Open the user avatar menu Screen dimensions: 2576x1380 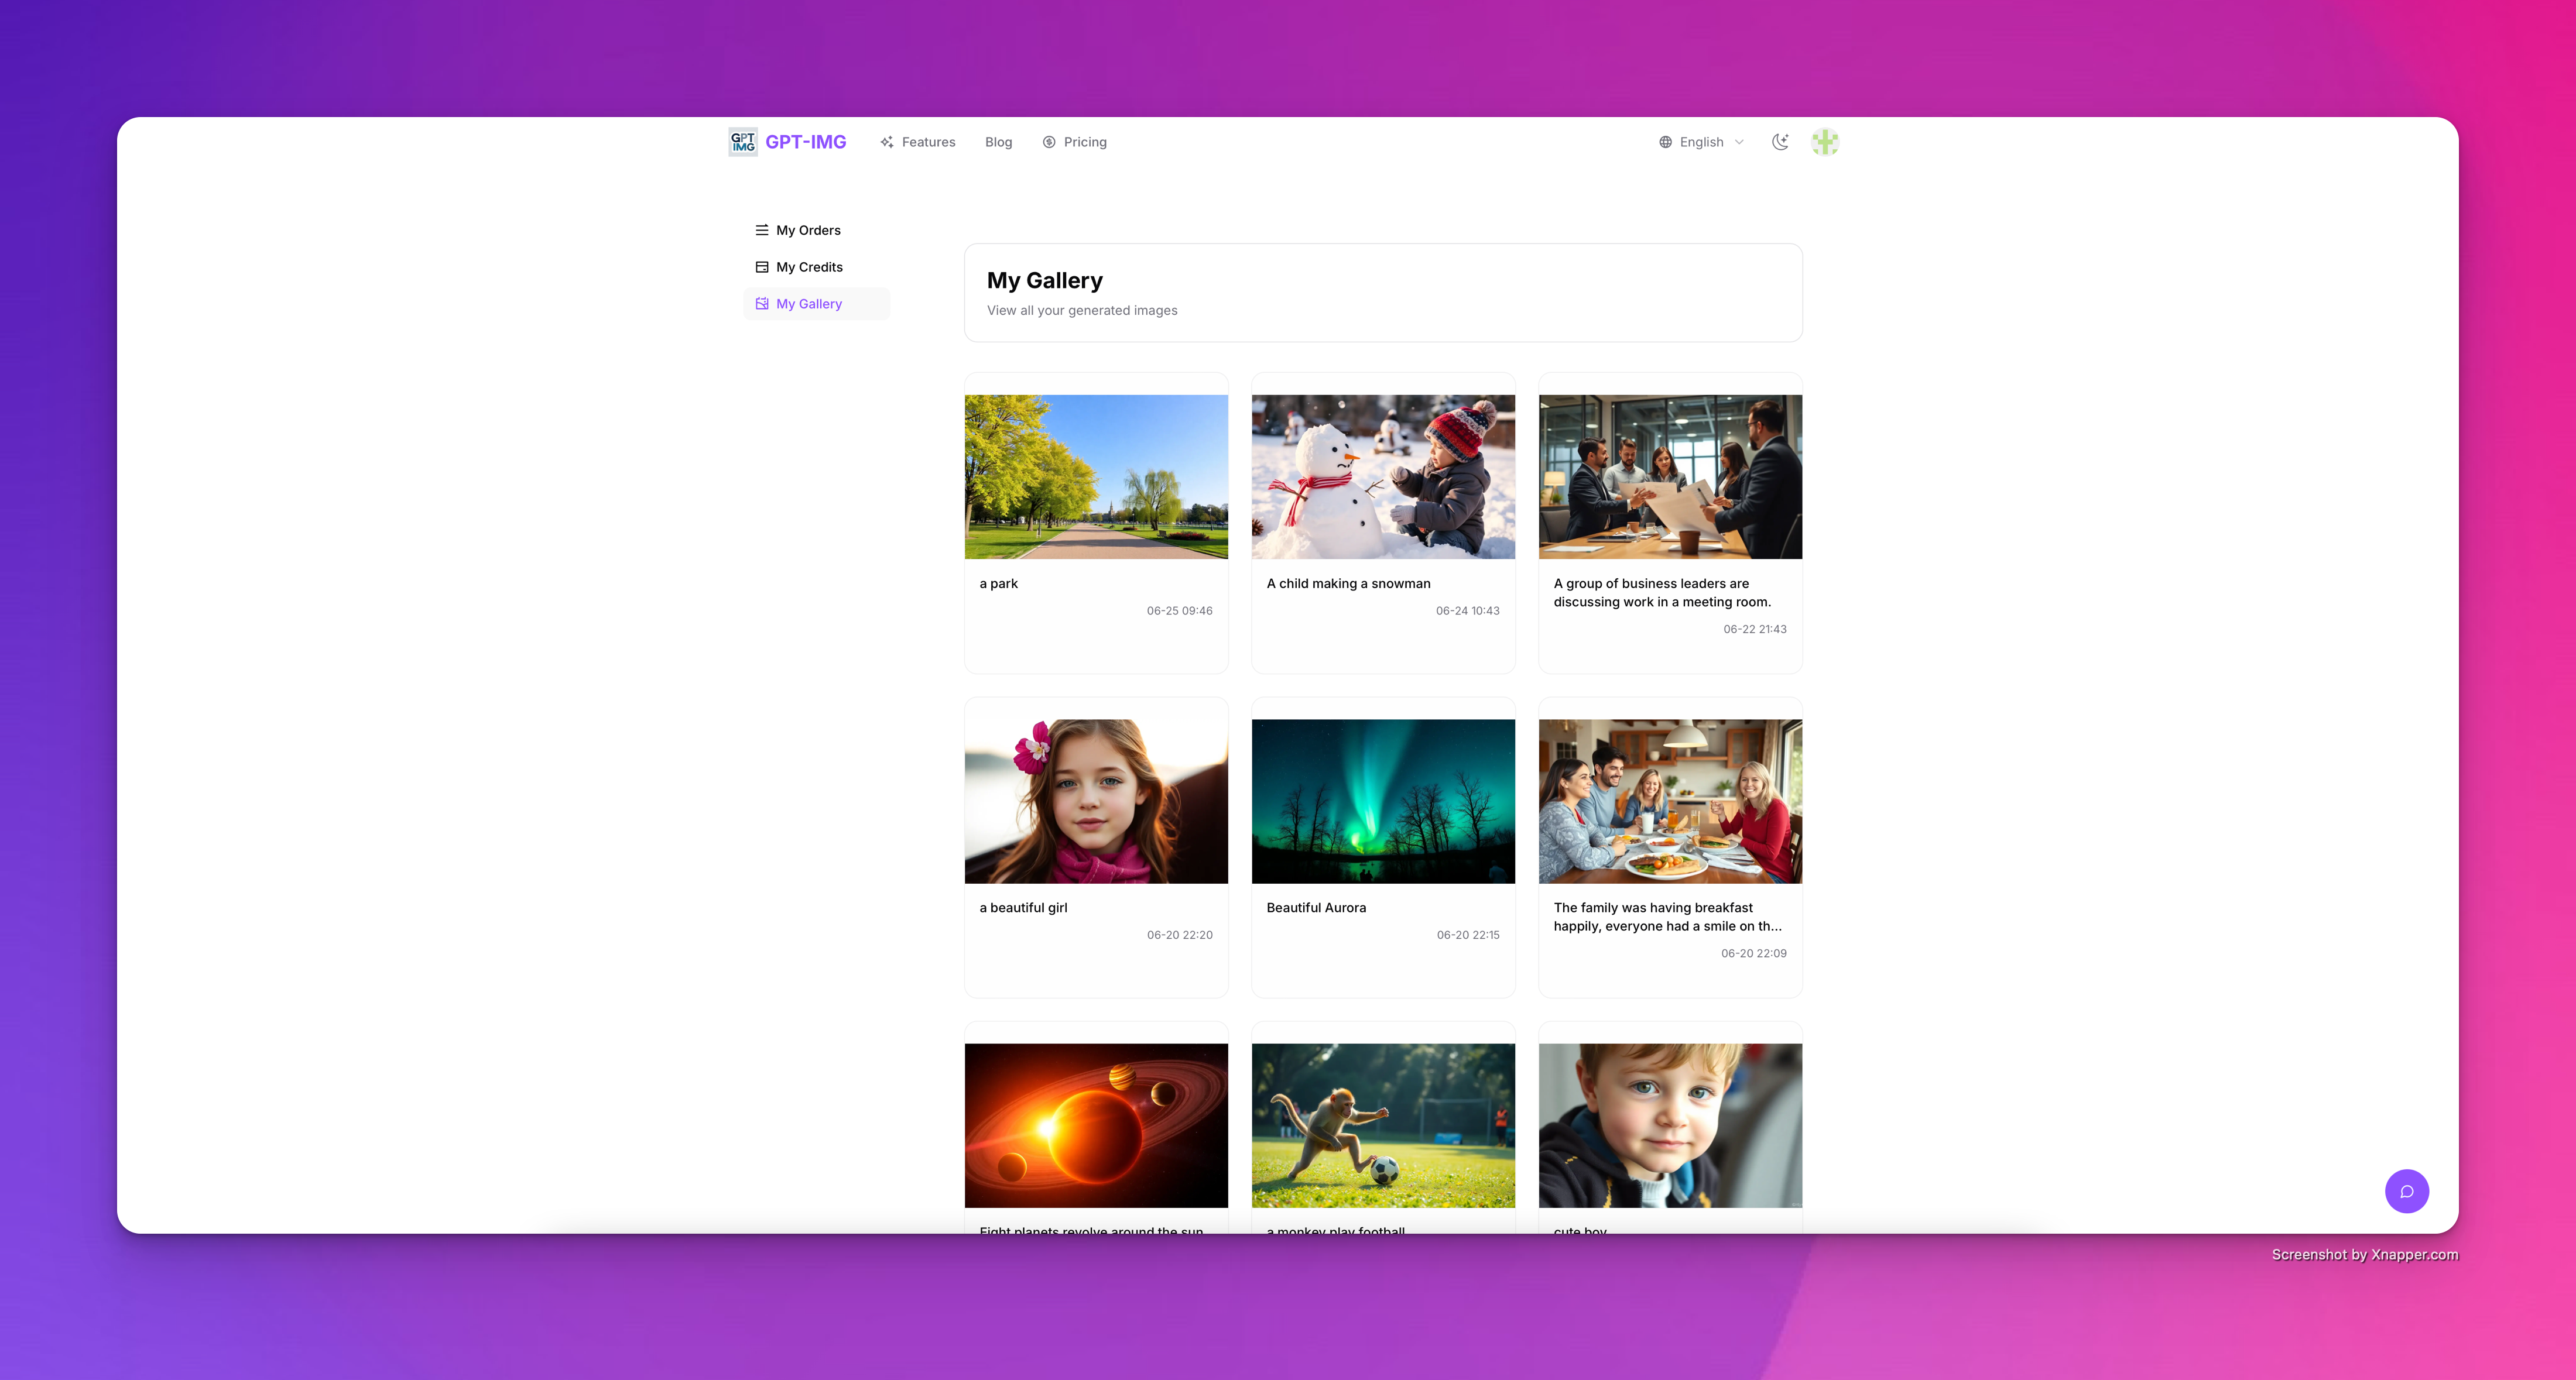tap(1825, 142)
